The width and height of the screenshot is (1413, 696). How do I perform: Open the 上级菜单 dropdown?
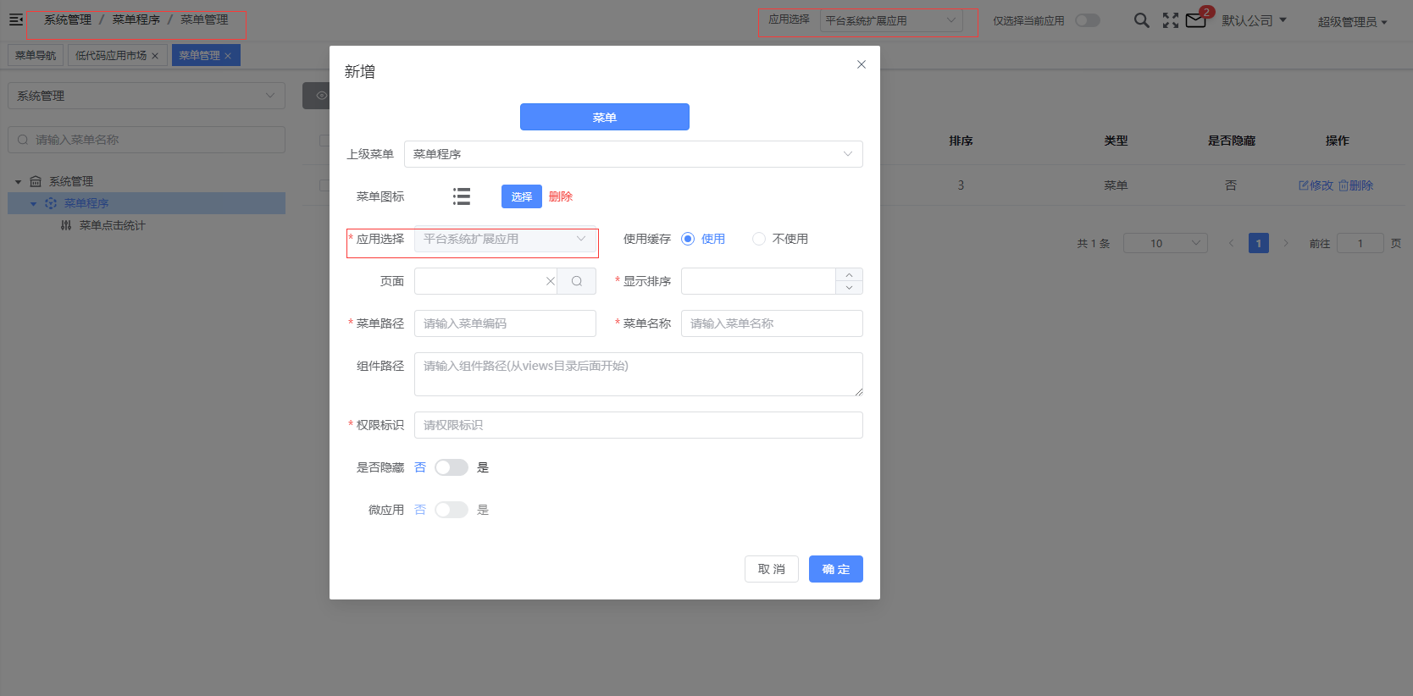pyautogui.click(x=634, y=154)
